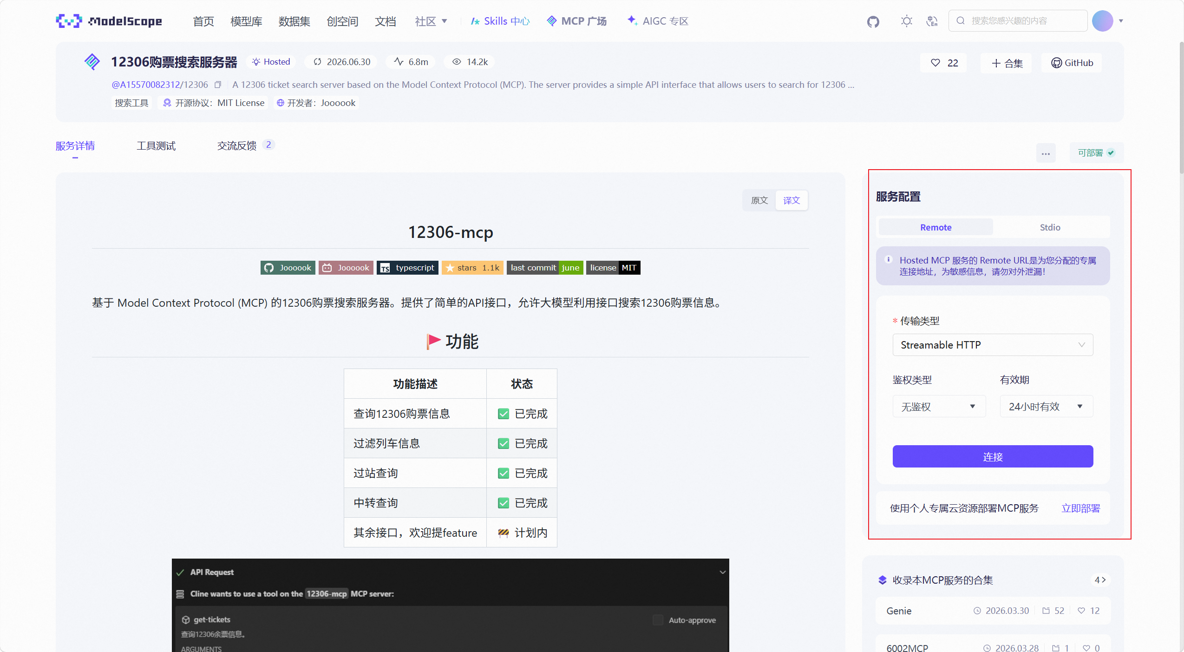Enable the Auto-approve checkbox
This screenshot has width=1184, height=652.
[658, 620]
